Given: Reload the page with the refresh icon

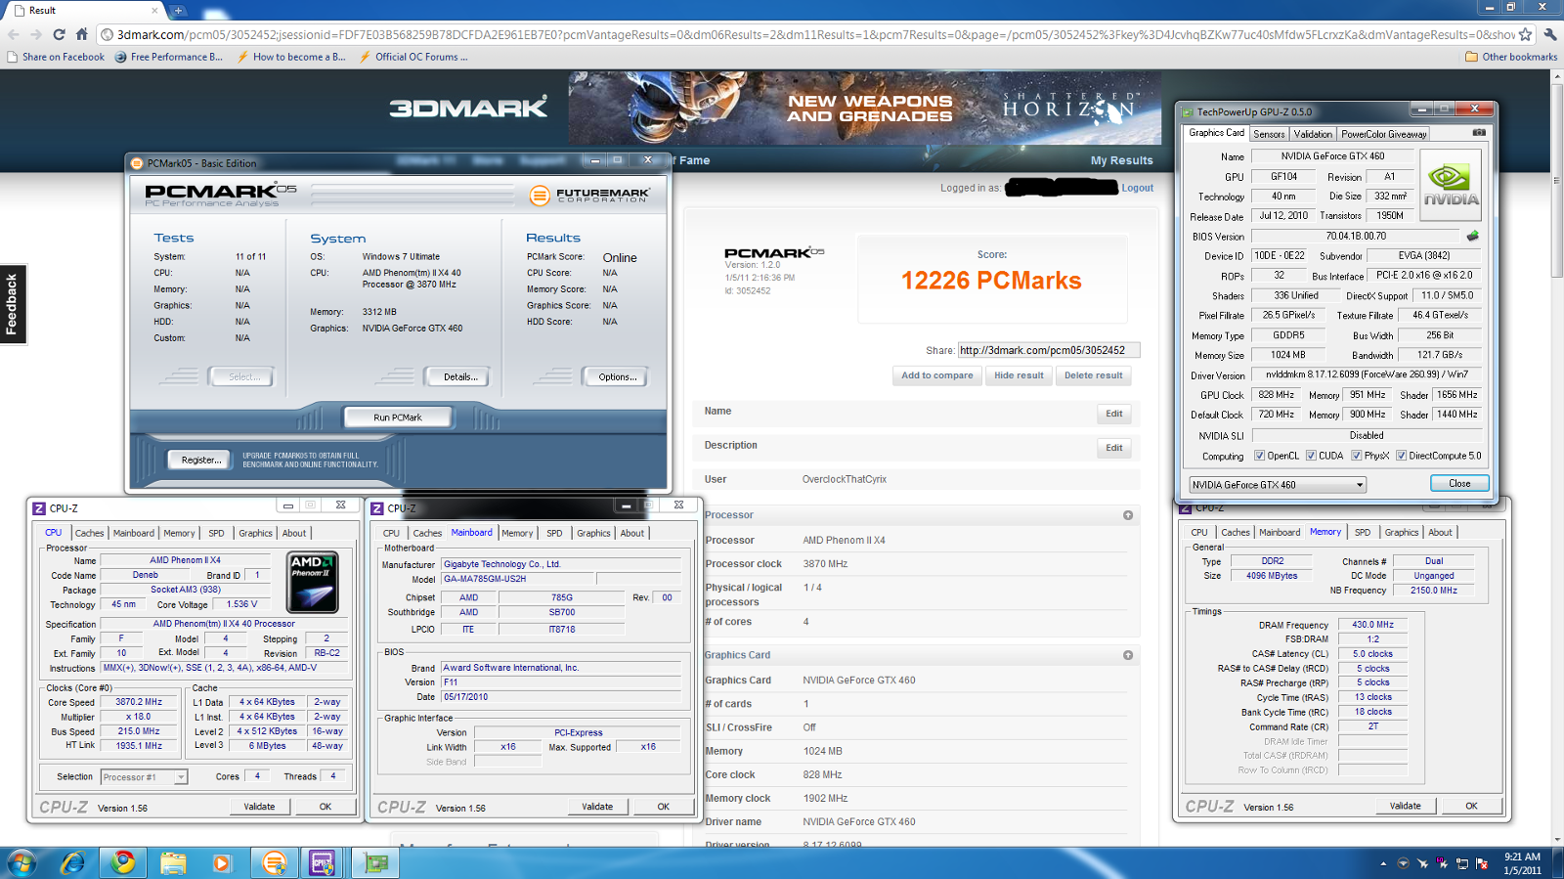Looking at the screenshot, I should tap(59, 34).
